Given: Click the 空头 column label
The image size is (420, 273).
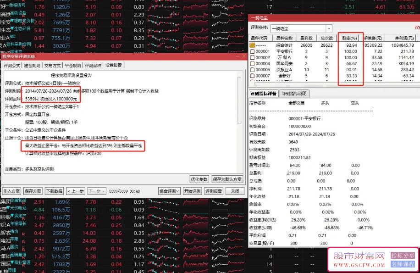Looking at the screenshot, I should coord(354,103).
